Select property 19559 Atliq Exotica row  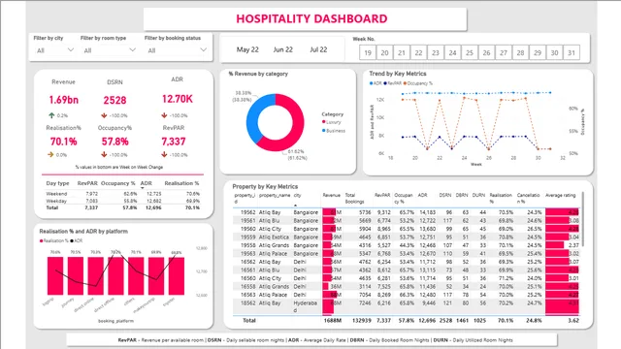click(407, 237)
